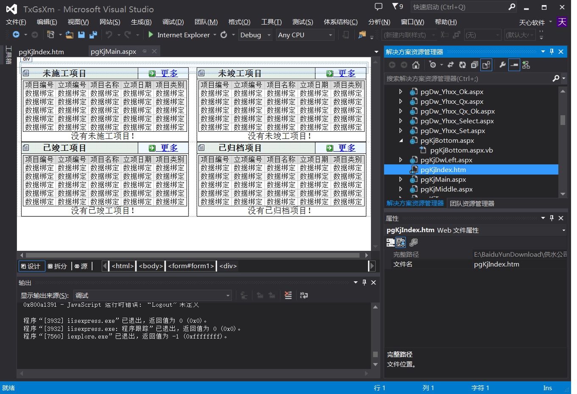Click Clear All icon in Output panel
Viewport: 577px width, 394px height.
coord(288,295)
